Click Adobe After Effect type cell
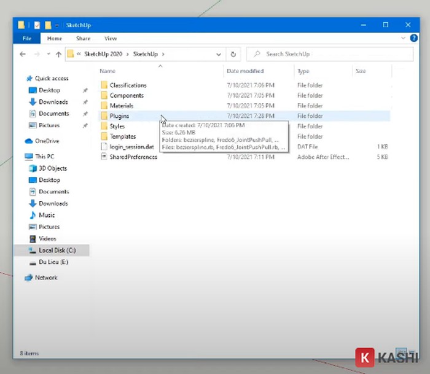 [x=323, y=157]
